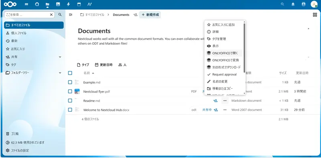
Task: Open actions menu for Readme.md
Action: point(225,101)
